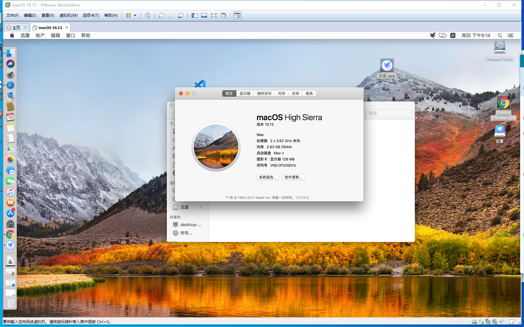This screenshot has height=327, width=524.
Task: Minimize About This Mac with the yellow button
Action: click(x=187, y=93)
